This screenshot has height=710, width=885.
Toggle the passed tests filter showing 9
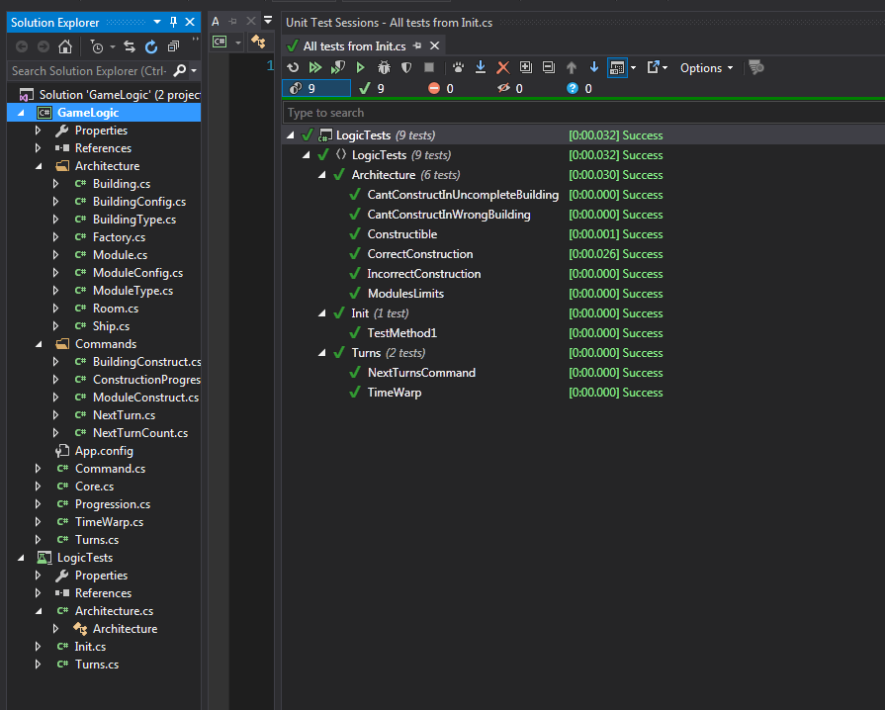(x=370, y=88)
